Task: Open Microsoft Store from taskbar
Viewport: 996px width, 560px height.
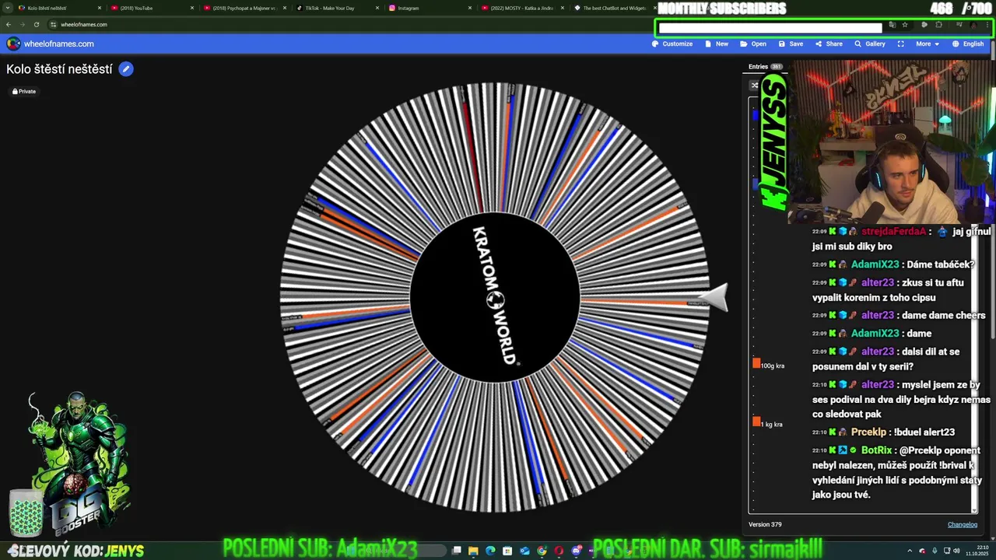Action: [507, 551]
